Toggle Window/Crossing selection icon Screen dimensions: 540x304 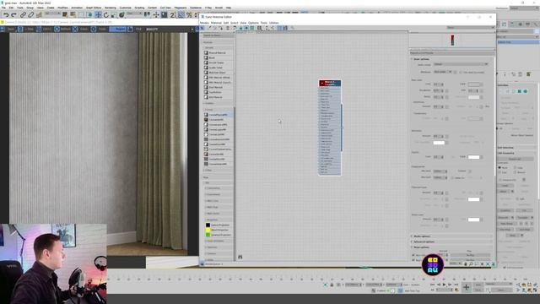[89, 15]
